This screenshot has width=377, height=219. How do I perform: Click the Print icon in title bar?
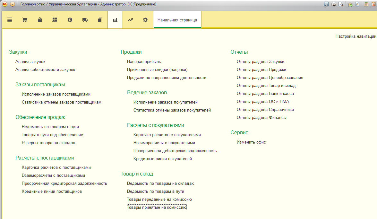(334, 4)
